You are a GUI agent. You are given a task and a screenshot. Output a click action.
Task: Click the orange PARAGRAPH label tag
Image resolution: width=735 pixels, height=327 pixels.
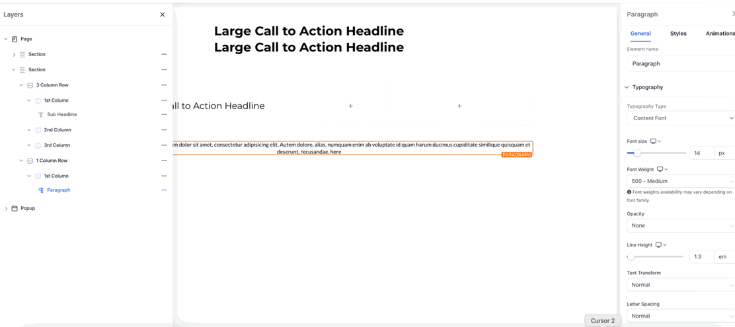coord(517,155)
